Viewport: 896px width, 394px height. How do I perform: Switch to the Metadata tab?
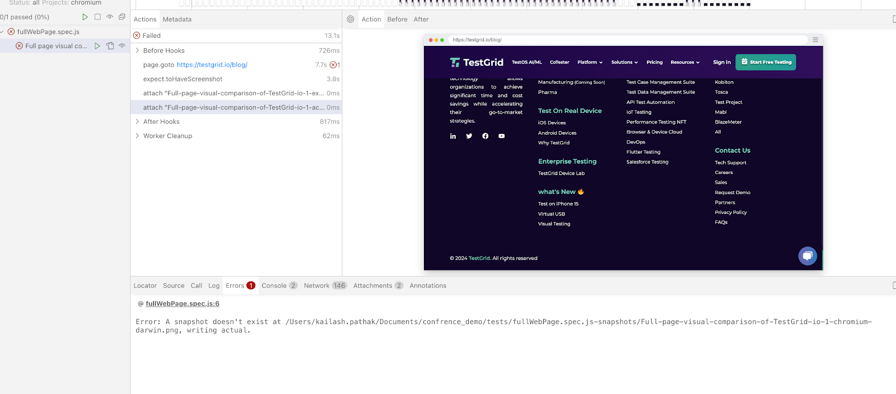tap(177, 19)
